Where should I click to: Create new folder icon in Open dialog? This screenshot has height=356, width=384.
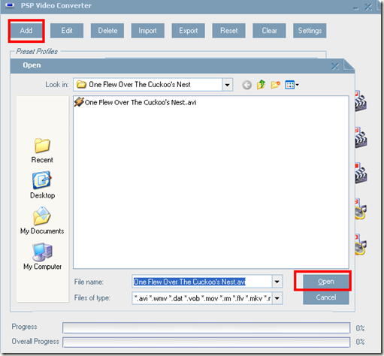275,85
